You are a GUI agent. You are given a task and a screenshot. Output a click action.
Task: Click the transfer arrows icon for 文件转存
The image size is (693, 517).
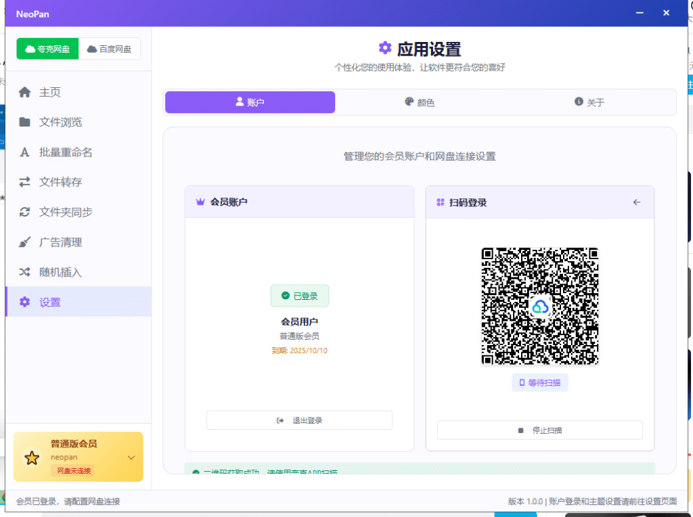click(25, 182)
